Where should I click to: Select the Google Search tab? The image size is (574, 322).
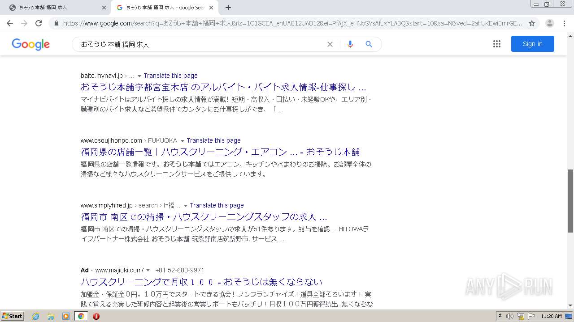(165, 8)
